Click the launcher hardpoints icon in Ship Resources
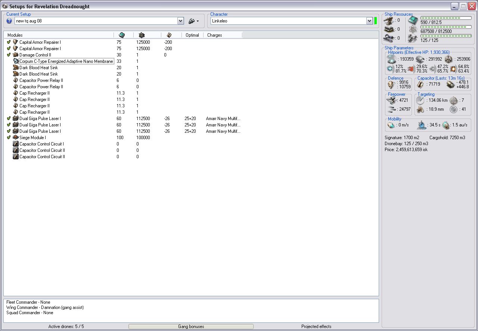 [x=389, y=29]
